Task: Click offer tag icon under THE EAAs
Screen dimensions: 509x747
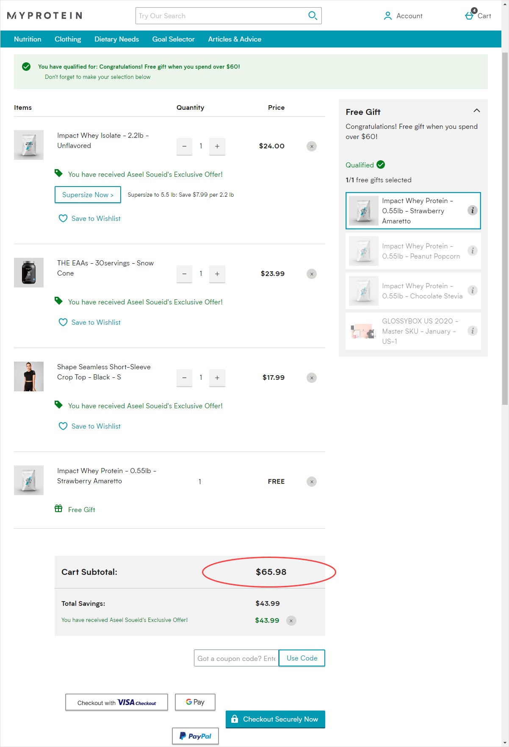Action: tap(58, 301)
